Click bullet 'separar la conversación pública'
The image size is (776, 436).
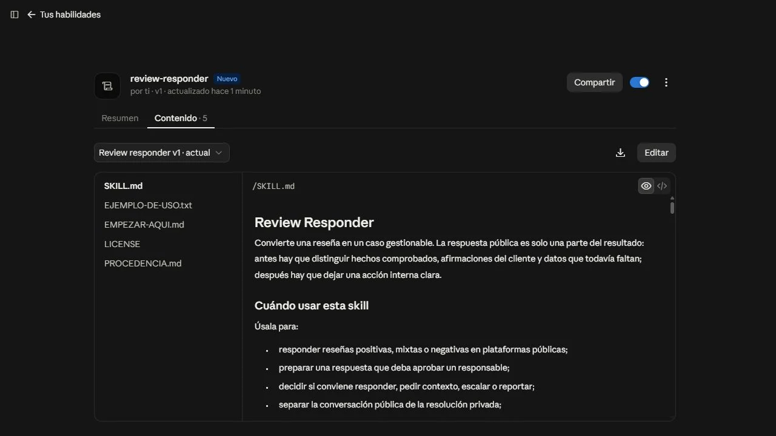tap(390, 405)
